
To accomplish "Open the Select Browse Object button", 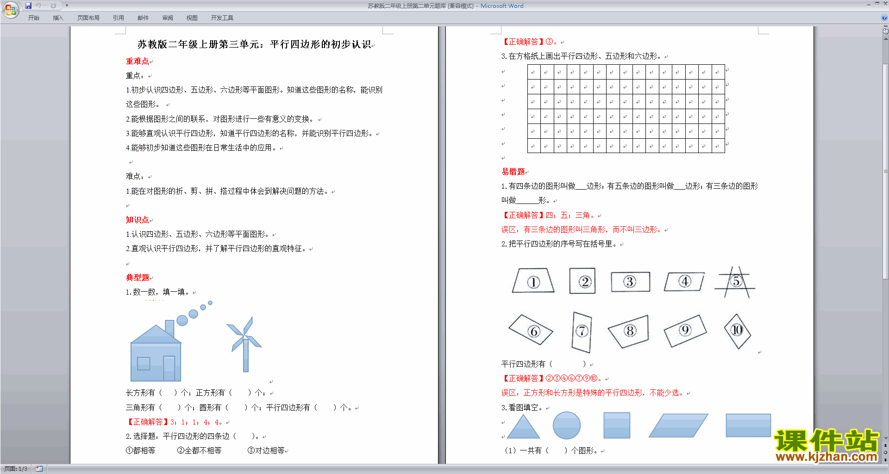I will (x=885, y=452).
